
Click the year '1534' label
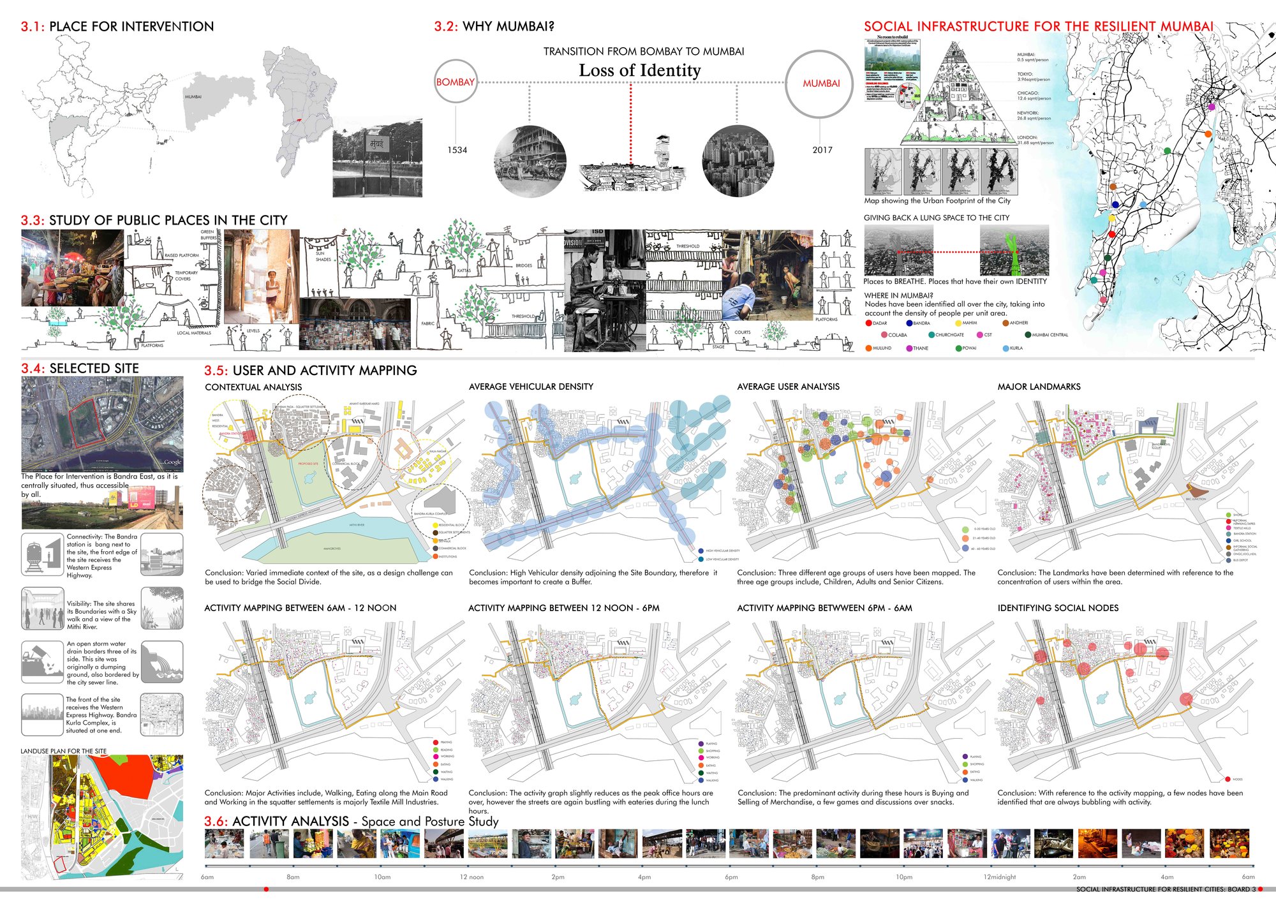click(457, 151)
